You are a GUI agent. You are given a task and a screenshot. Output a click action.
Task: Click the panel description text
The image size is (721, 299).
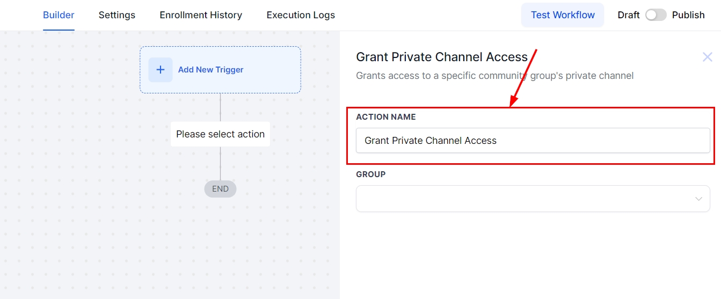(494, 76)
